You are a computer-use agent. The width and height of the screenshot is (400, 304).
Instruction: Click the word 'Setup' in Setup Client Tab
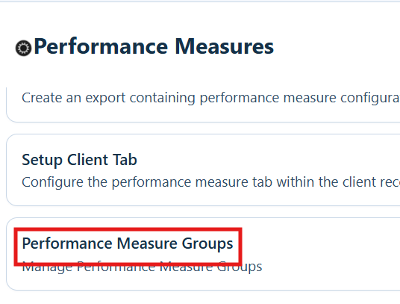coord(42,161)
